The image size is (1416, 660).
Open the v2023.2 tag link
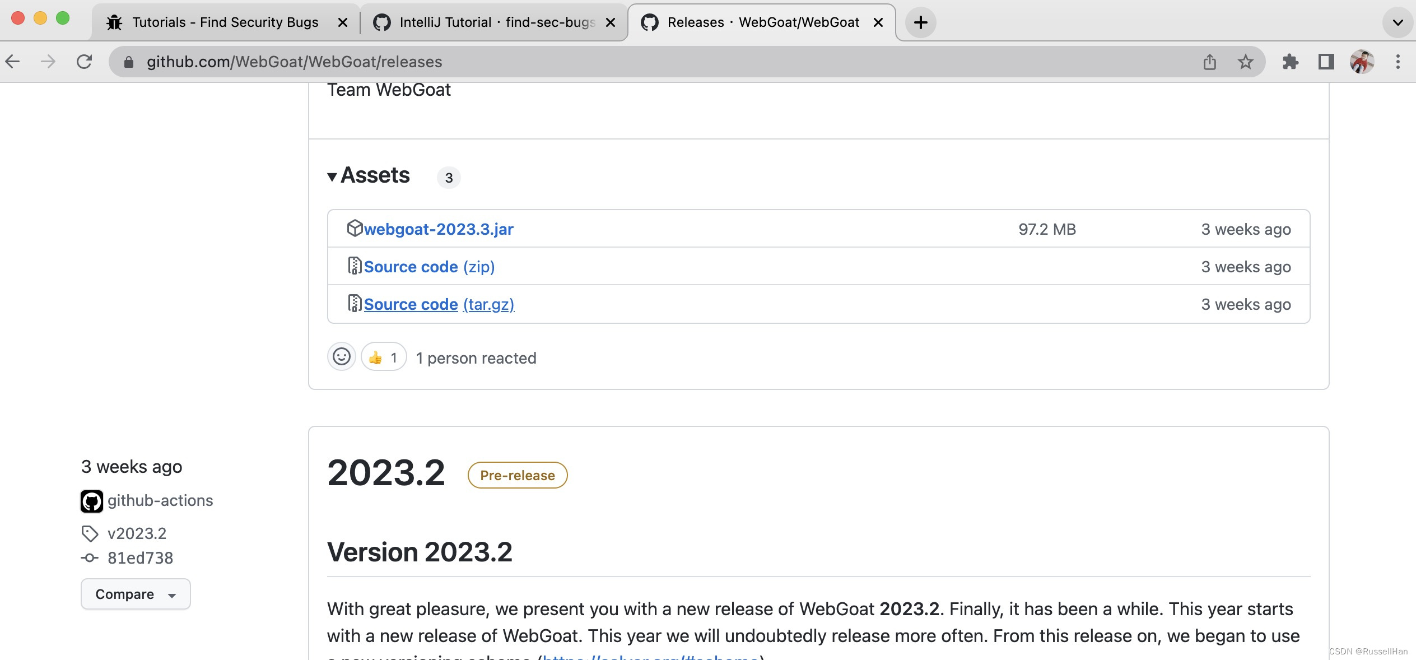coord(137,533)
